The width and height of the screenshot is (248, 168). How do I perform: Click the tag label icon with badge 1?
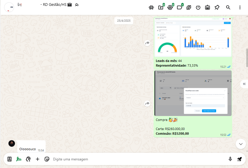tap(180, 8)
